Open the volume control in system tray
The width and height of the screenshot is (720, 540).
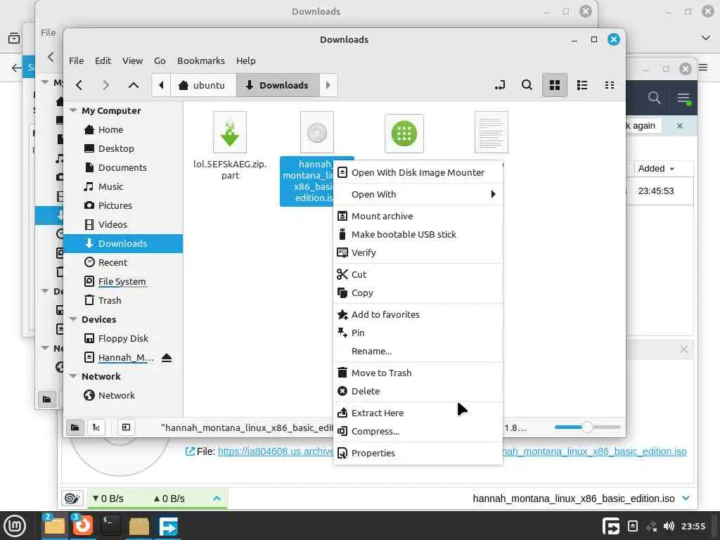[669, 526]
